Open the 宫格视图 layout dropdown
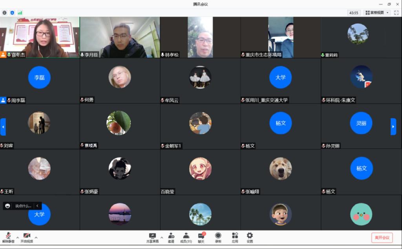The width and height of the screenshot is (402, 249). [377, 13]
